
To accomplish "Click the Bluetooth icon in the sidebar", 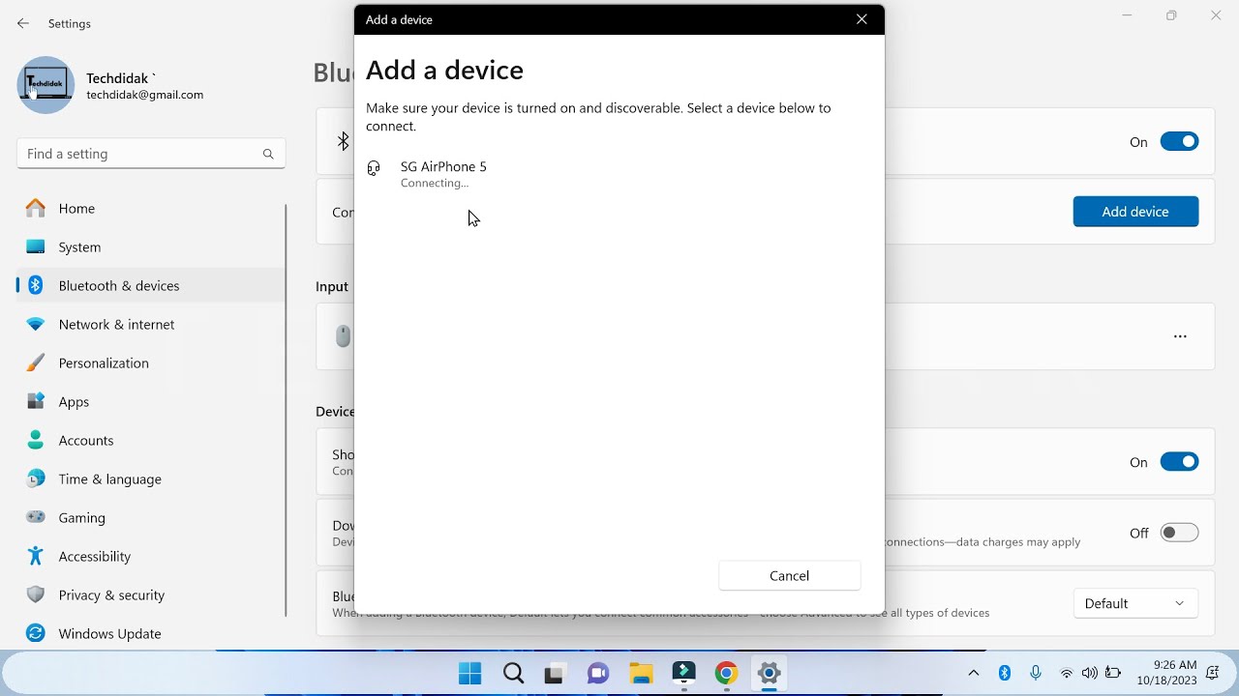I will tap(36, 285).
